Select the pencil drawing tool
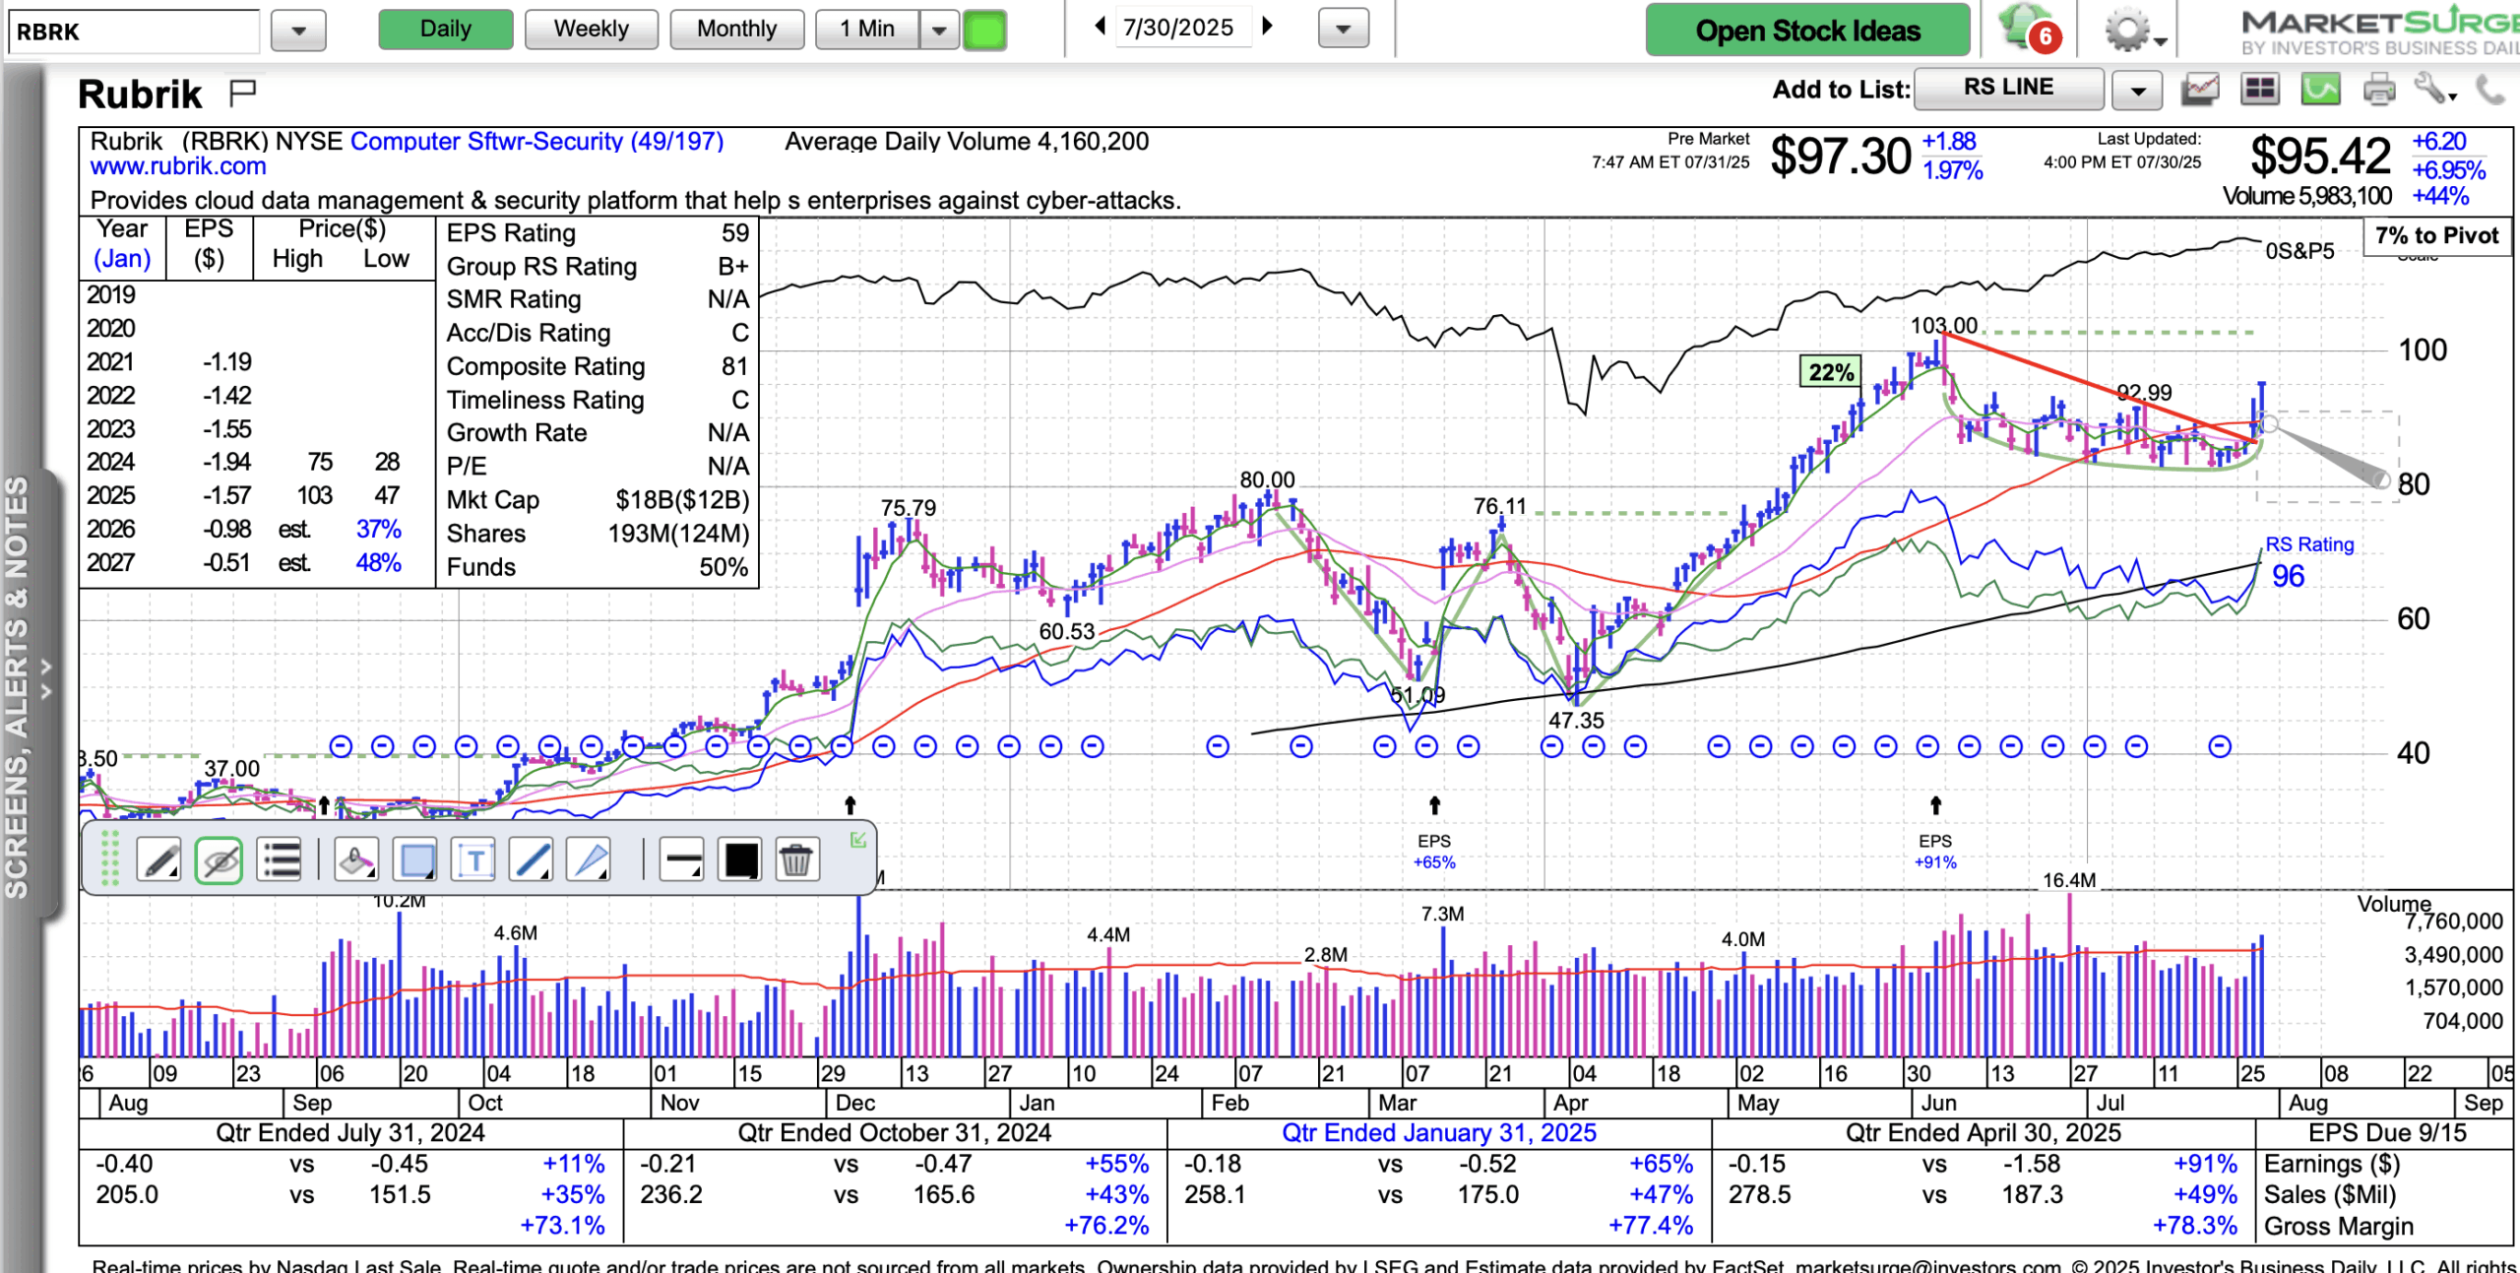Viewport: 2520px width, 1273px height. [x=158, y=860]
